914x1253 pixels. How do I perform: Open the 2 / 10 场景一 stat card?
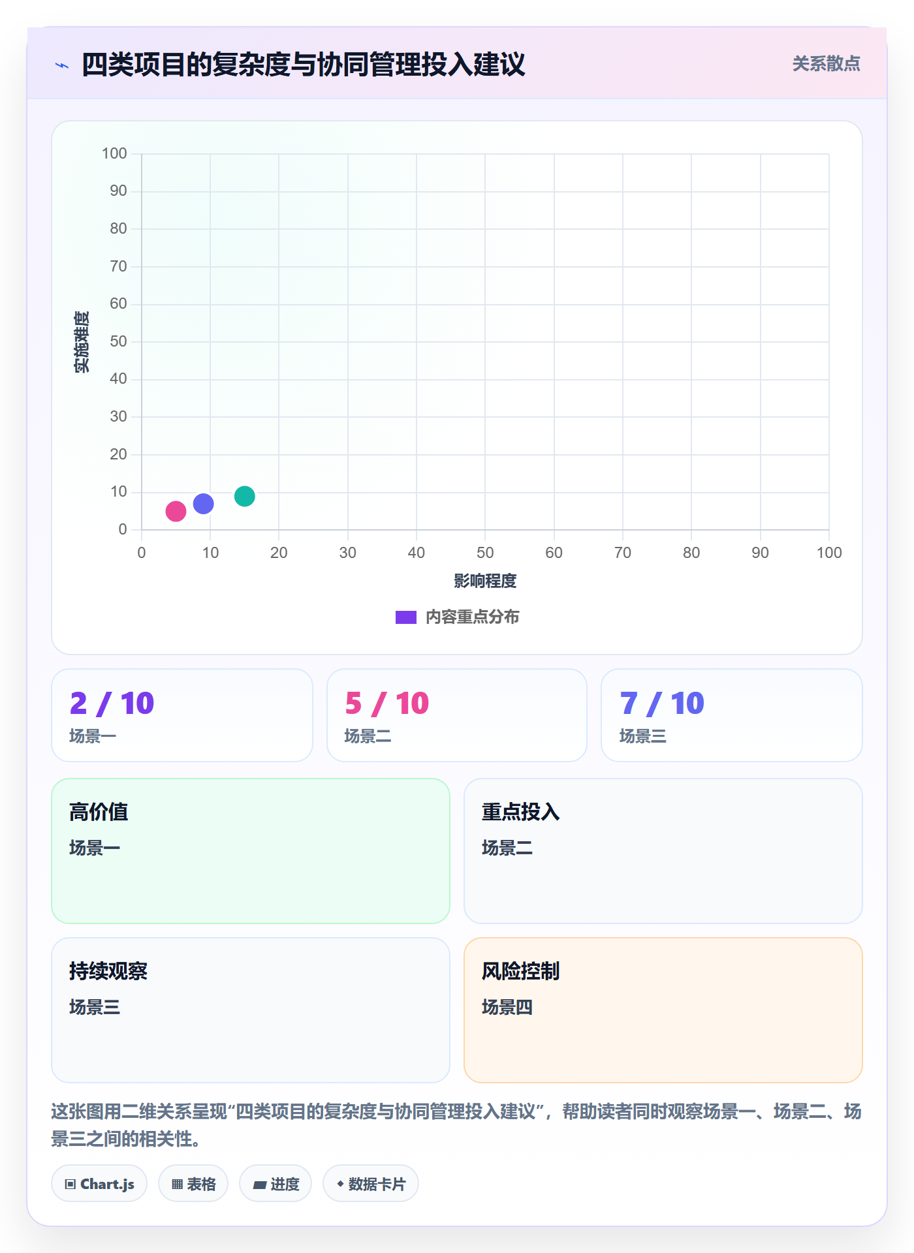click(x=182, y=715)
